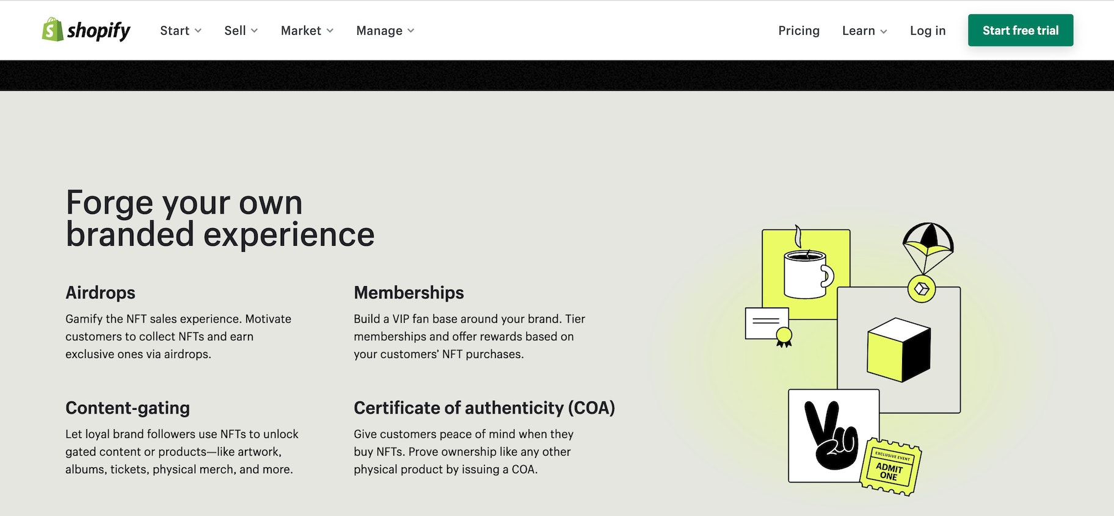Click the Admit One ticket illustration
The width and height of the screenshot is (1114, 516).
tap(890, 468)
